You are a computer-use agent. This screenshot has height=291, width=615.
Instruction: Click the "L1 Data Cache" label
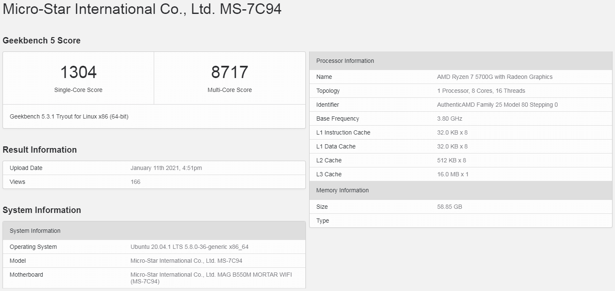click(x=336, y=146)
